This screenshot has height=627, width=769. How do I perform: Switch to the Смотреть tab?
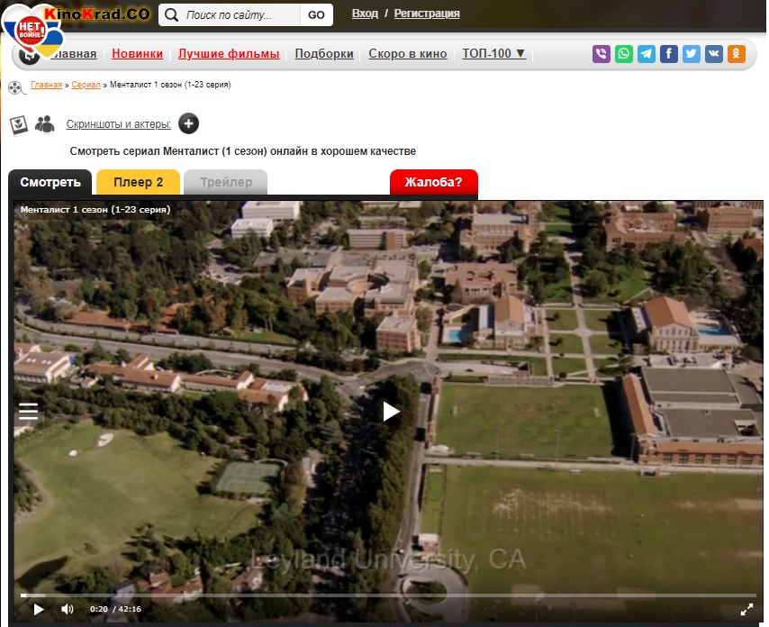(x=50, y=182)
